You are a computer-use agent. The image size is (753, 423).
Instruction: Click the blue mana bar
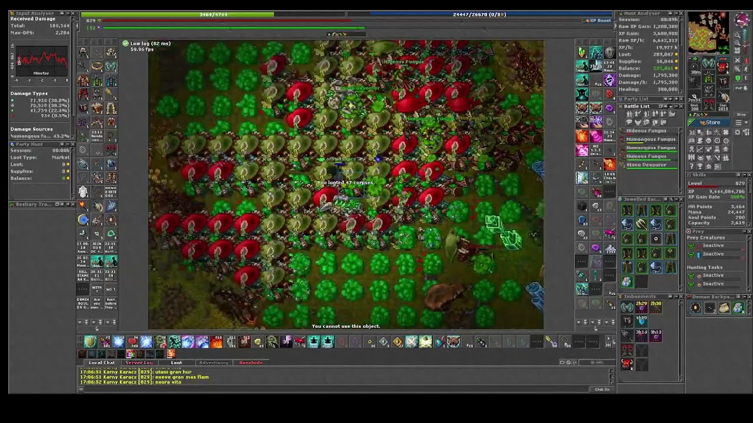[479, 14]
